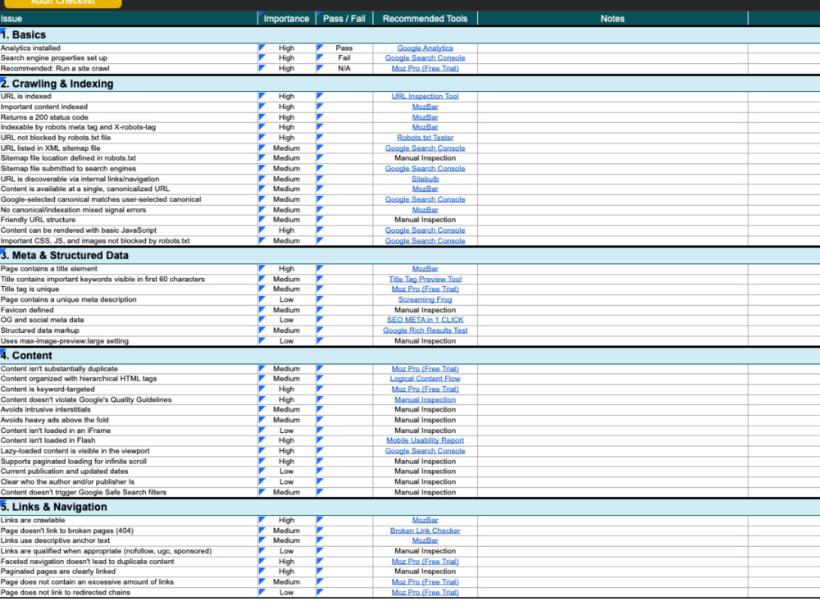Select the '3. Meta & Structured Data' section heading
820x615 pixels.
click(x=64, y=256)
